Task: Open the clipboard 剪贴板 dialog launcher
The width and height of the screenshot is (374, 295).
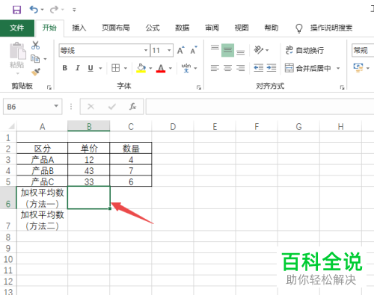Action: tap(49, 87)
